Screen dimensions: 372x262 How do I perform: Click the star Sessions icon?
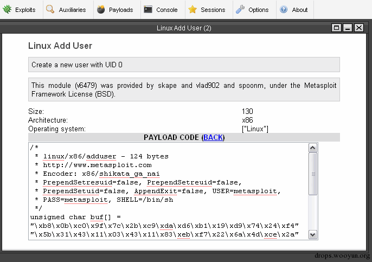(193, 10)
